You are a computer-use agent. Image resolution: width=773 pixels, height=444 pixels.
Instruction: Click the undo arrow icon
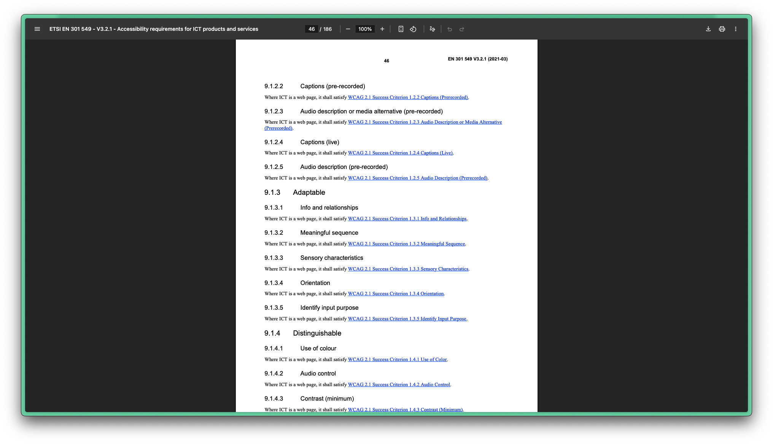pos(450,29)
